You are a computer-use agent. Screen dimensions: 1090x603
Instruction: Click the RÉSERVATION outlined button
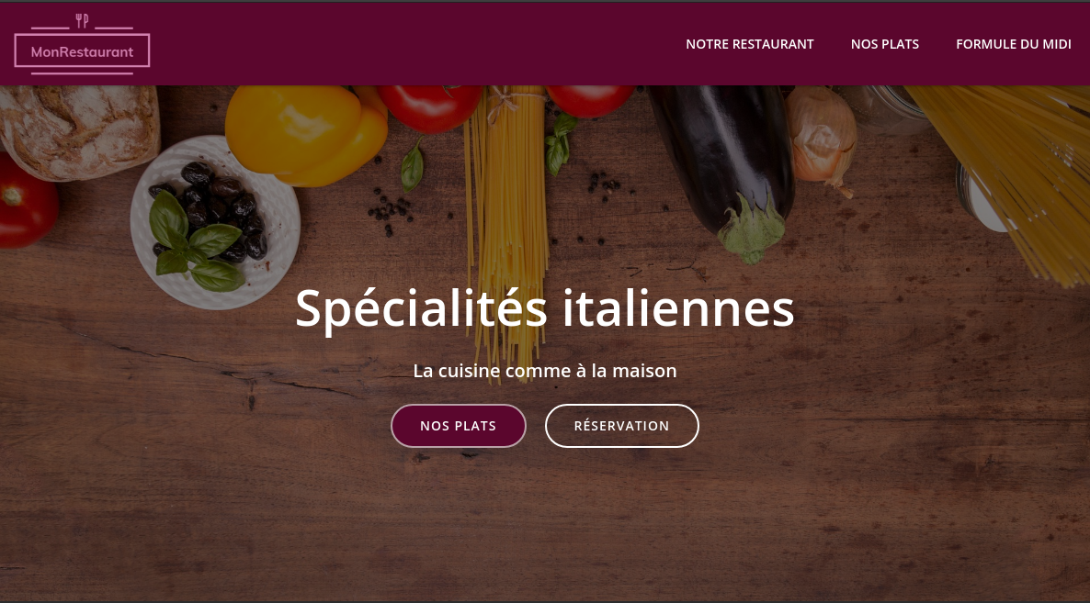pyautogui.click(x=621, y=425)
